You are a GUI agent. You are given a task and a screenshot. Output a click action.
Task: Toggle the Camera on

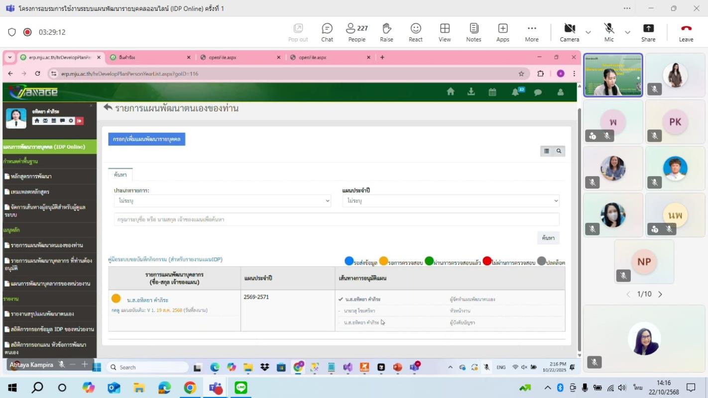click(569, 32)
